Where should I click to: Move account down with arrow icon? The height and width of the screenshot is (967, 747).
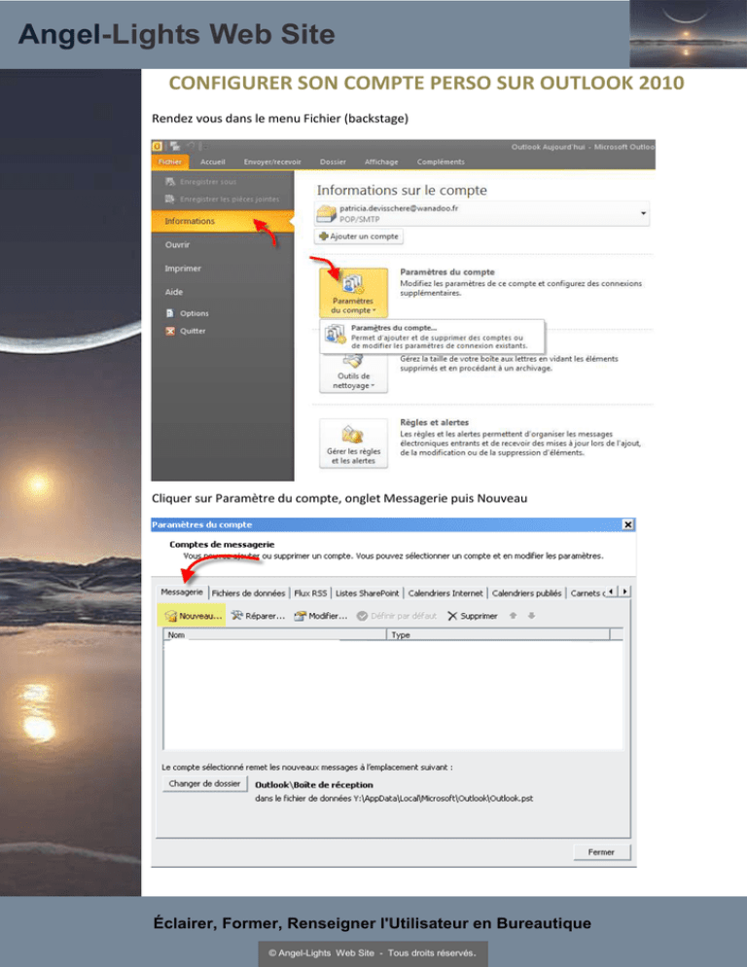coord(532,616)
